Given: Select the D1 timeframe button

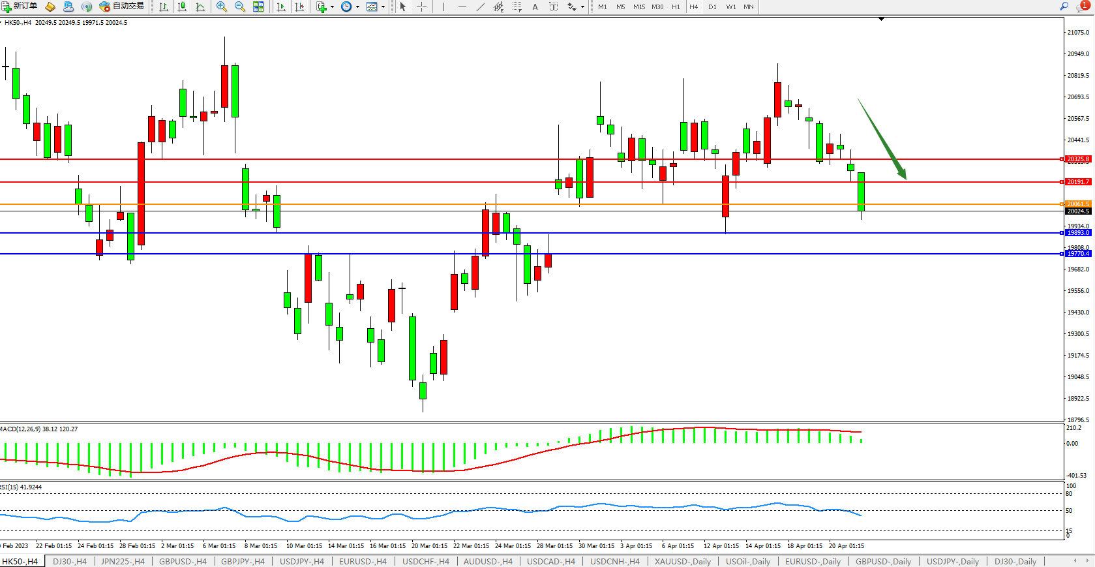Looking at the screenshot, I should [712, 7].
